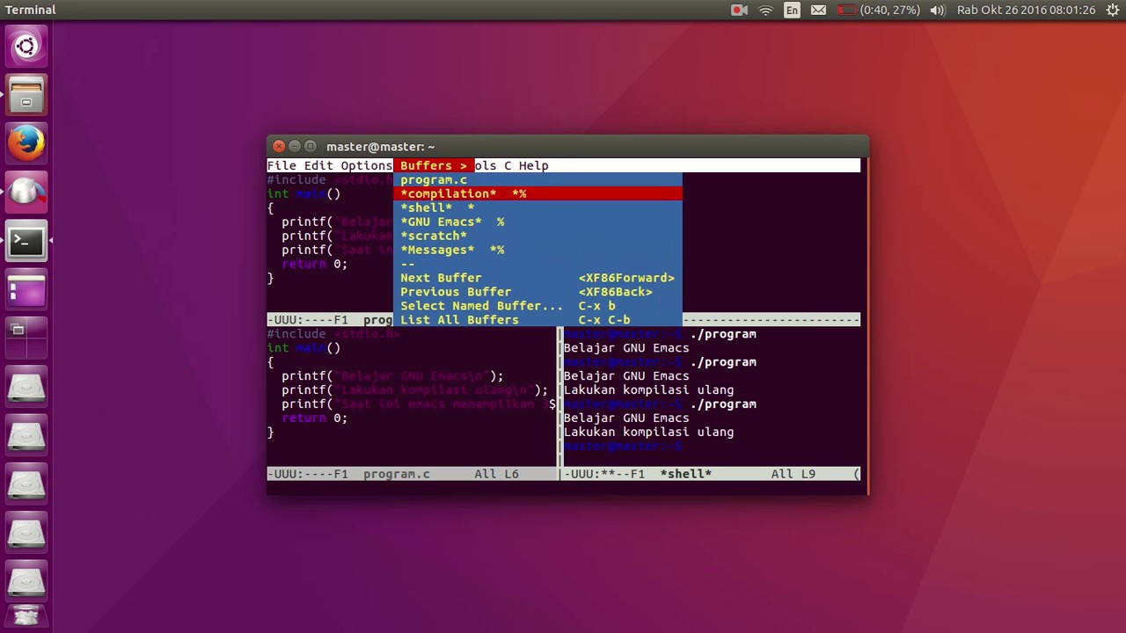This screenshot has height=633, width=1126.
Task: Click the 'All L6' mode line position
Action: pyautogui.click(x=496, y=474)
